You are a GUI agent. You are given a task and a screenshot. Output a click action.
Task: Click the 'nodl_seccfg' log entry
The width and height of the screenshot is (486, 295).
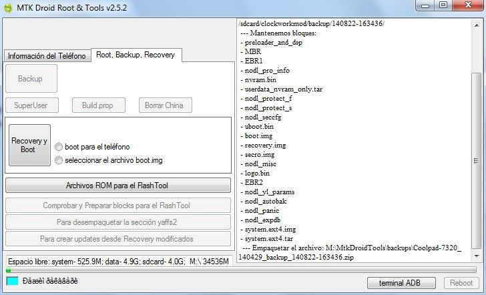[261, 117]
